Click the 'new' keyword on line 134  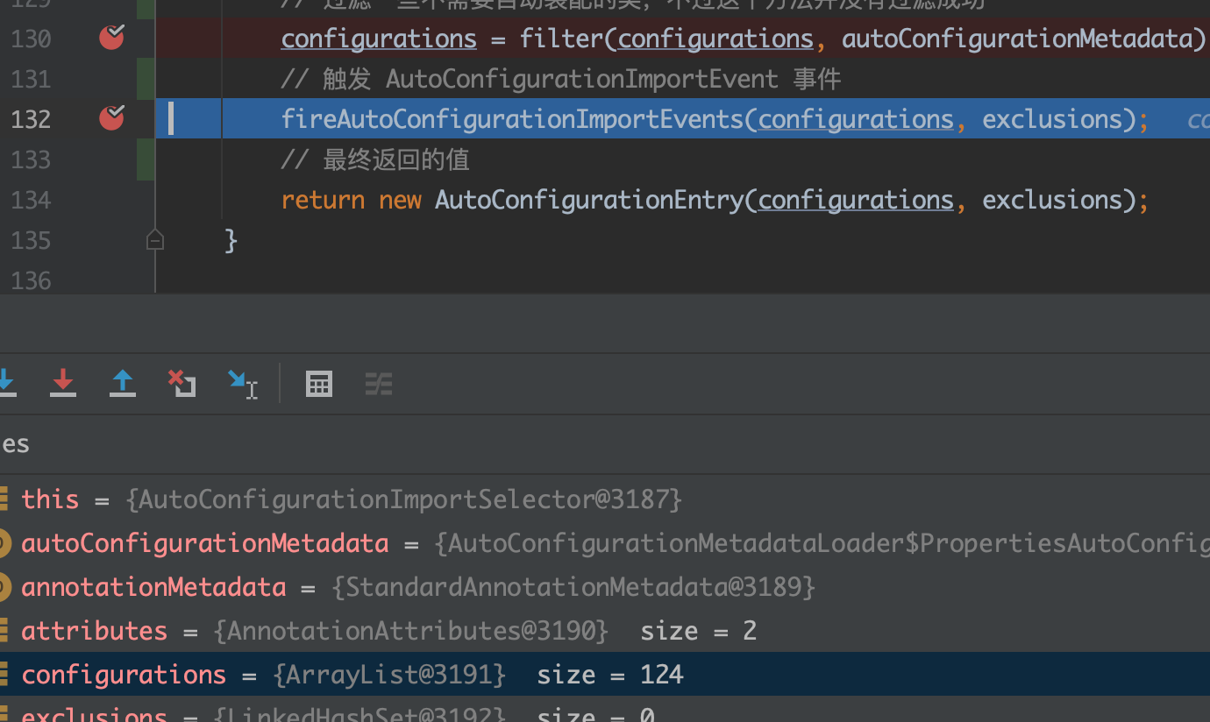(x=401, y=200)
